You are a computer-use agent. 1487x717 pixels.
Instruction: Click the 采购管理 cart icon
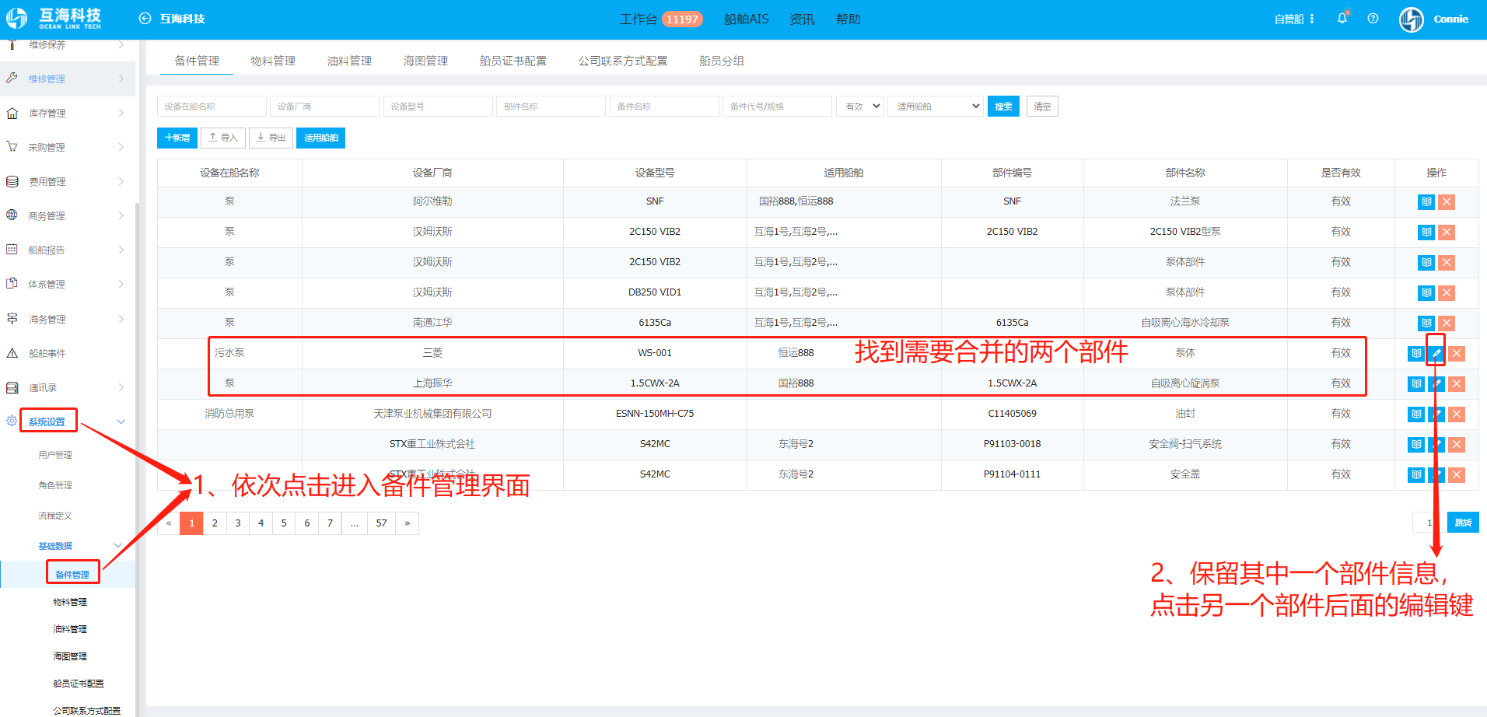pos(12,147)
